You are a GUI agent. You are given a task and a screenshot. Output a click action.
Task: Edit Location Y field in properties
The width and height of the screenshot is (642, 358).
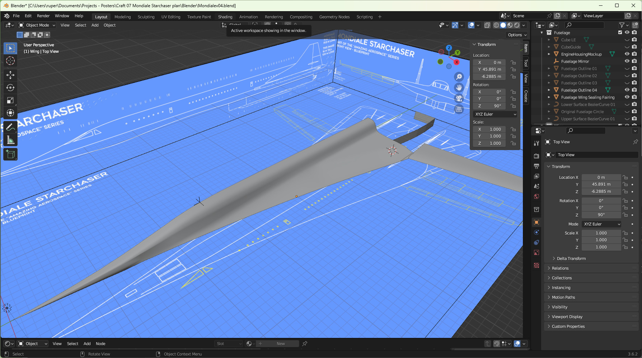click(x=601, y=184)
